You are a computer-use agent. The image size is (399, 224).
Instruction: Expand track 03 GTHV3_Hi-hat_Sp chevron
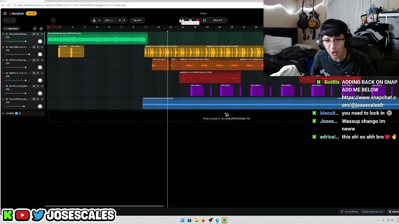point(42,60)
